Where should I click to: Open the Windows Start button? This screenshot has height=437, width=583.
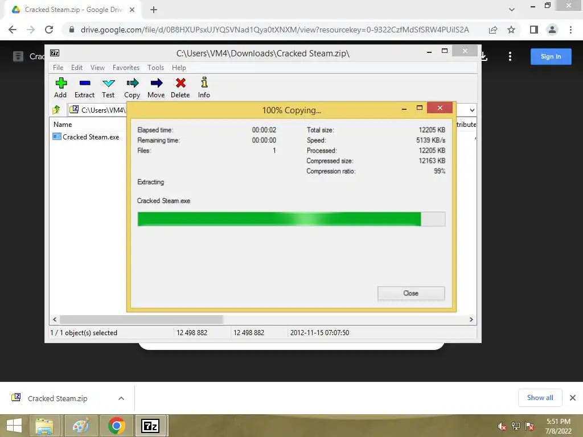(14, 426)
